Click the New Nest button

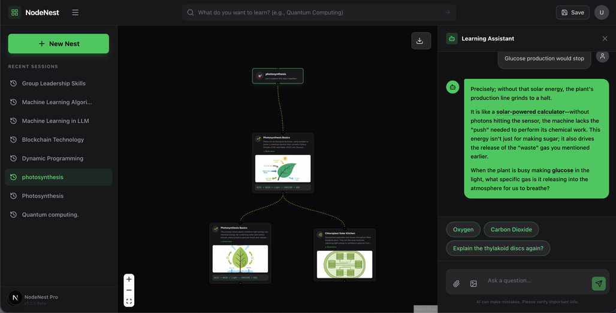(59, 44)
